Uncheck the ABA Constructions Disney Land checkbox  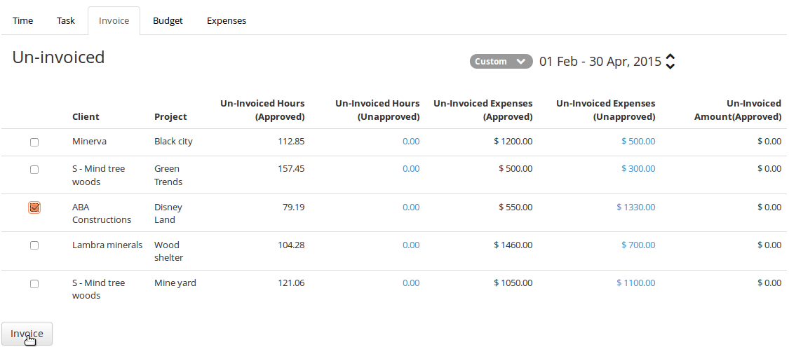point(34,207)
